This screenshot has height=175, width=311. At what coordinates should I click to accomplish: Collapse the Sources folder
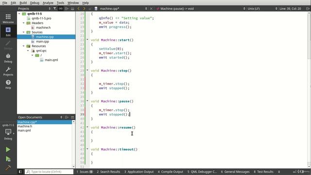(24, 32)
